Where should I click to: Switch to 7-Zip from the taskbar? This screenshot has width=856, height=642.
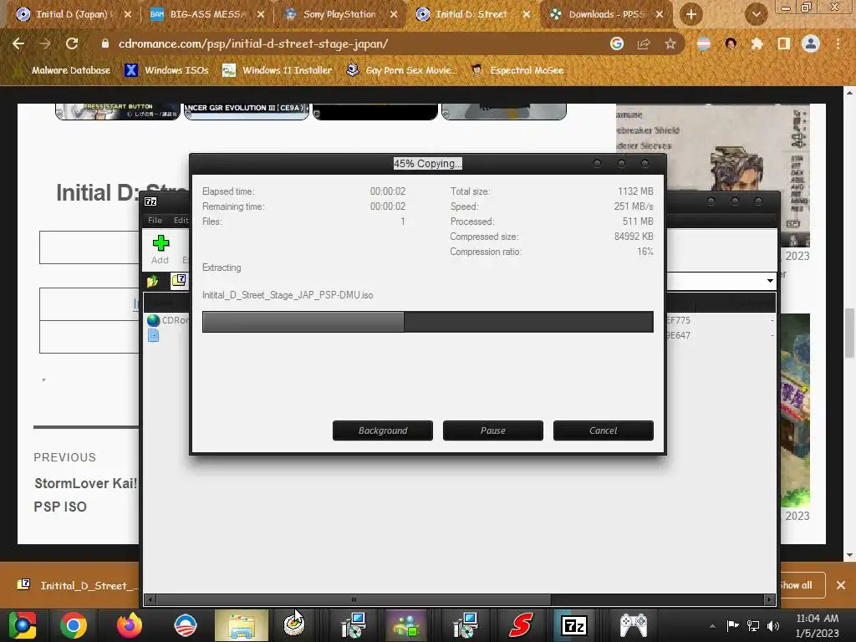tap(574, 625)
